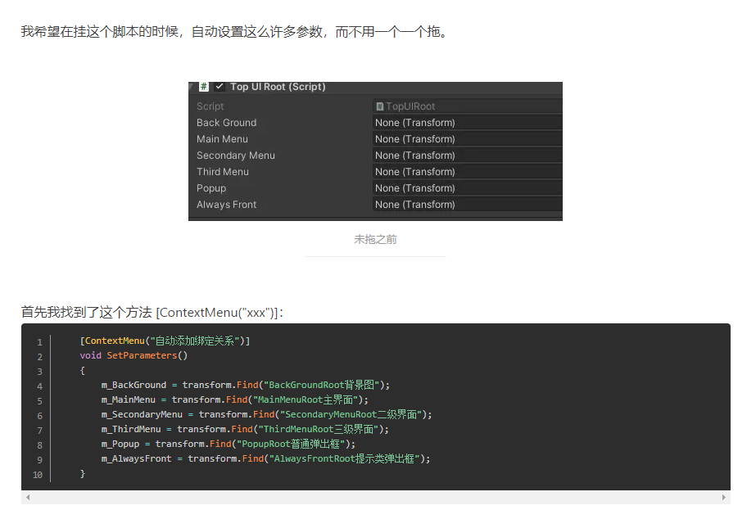This screenshot has height=519, width=756.
Task: Click the script hash icon in the component header
Action: tap(204, 87)
